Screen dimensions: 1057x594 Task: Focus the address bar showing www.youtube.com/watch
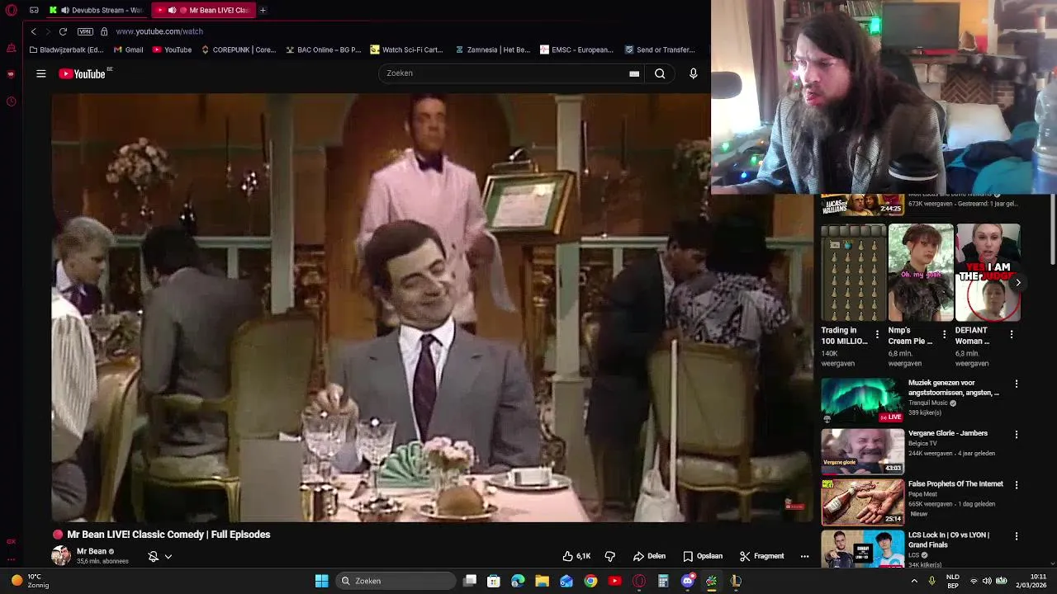coord(159,31)
